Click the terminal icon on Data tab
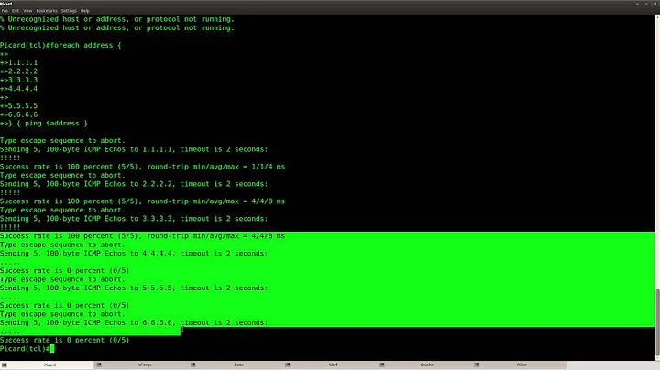 [193, 365]
